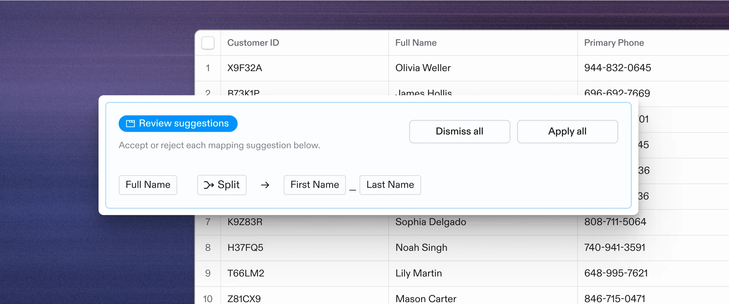Click the Review suggestions window icon
This screenshot has width=729, height=304.
coord(130,124)
